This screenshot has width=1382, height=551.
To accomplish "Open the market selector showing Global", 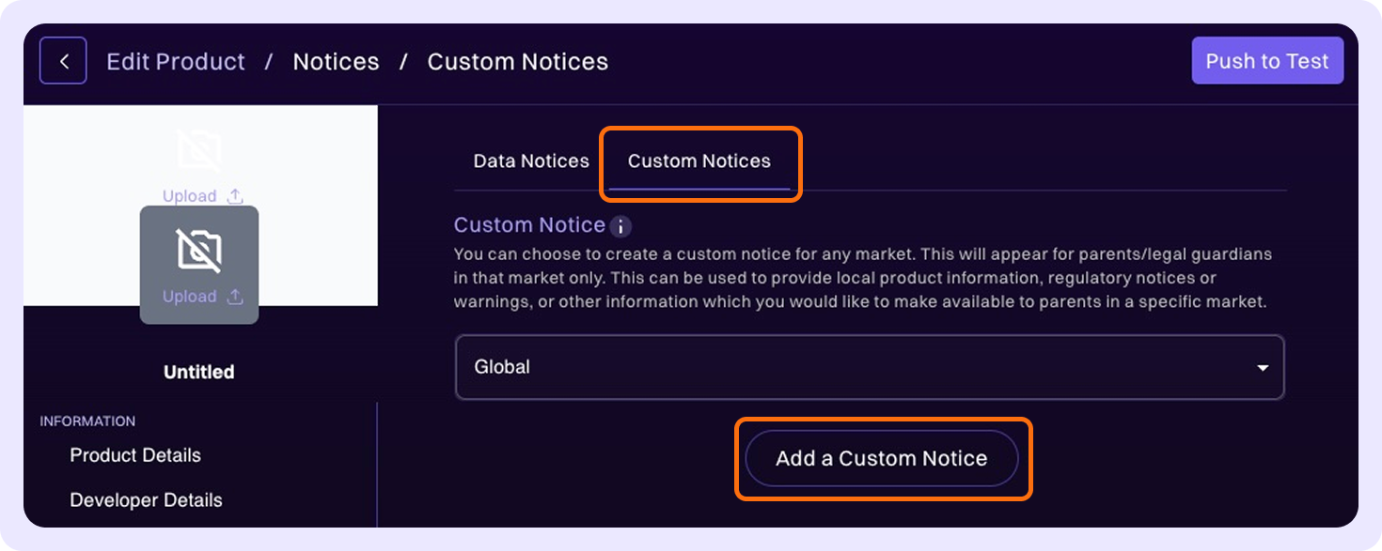I will (869, 367).
